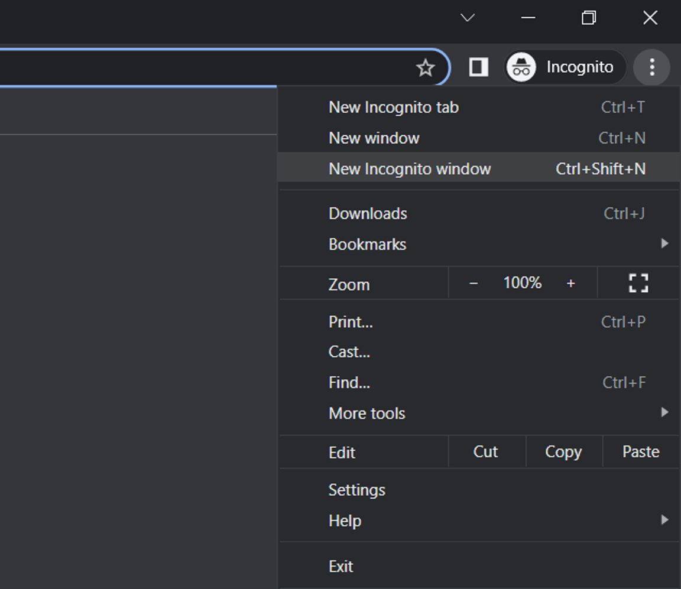Close the three-dot Chrome menu button
This screenshot has width=681, height=589.
pos(651,67)
